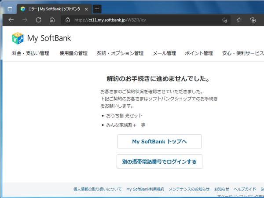Go to the browser home page

[x=52, y=20]
